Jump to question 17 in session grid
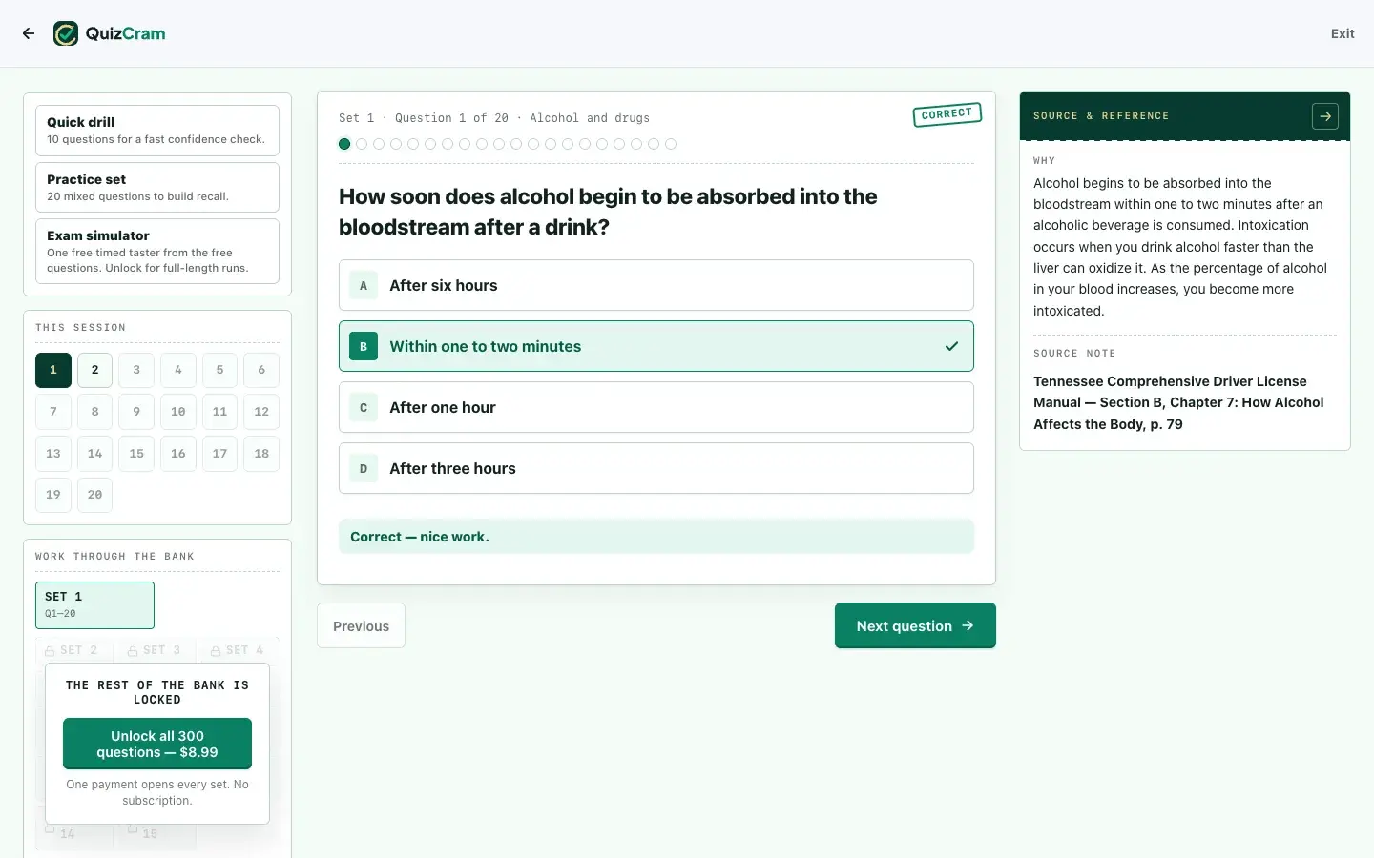Viewport: 1374px width, 858px height. point(219,454)
